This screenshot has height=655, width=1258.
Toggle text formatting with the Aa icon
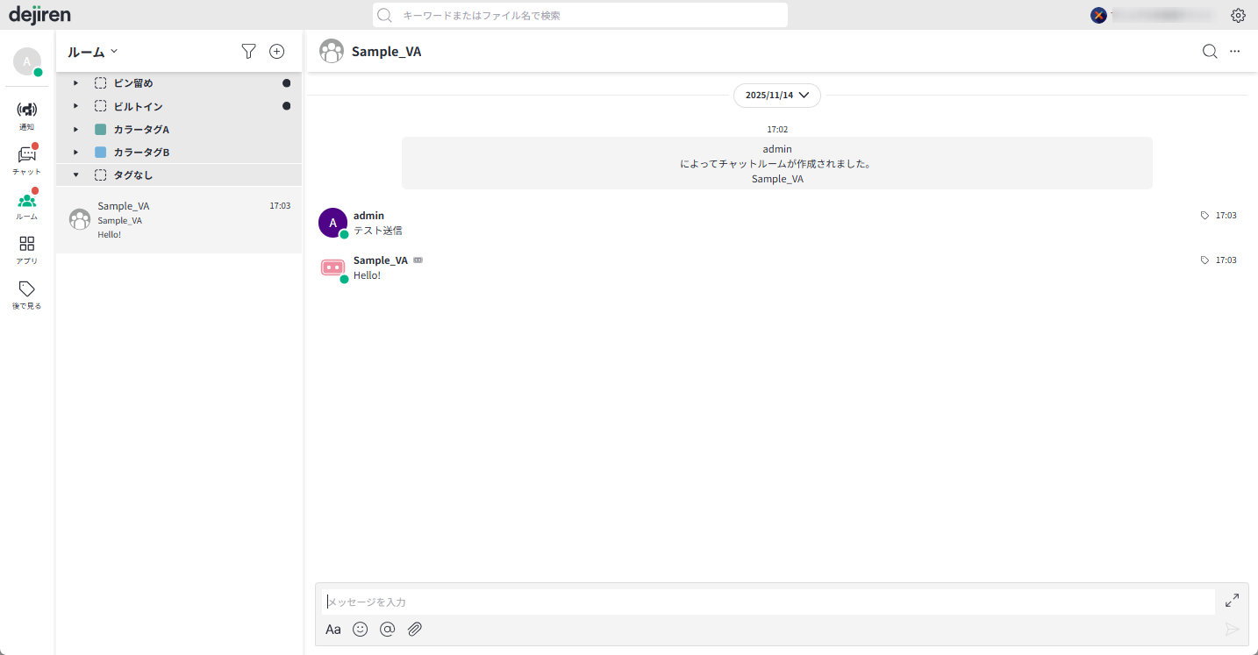click(x=333, y=630)
